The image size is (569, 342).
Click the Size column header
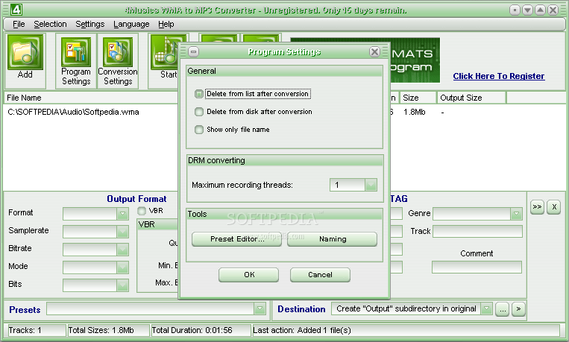(x=418, y=98)
